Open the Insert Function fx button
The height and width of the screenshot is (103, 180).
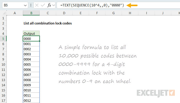(49, 5)
